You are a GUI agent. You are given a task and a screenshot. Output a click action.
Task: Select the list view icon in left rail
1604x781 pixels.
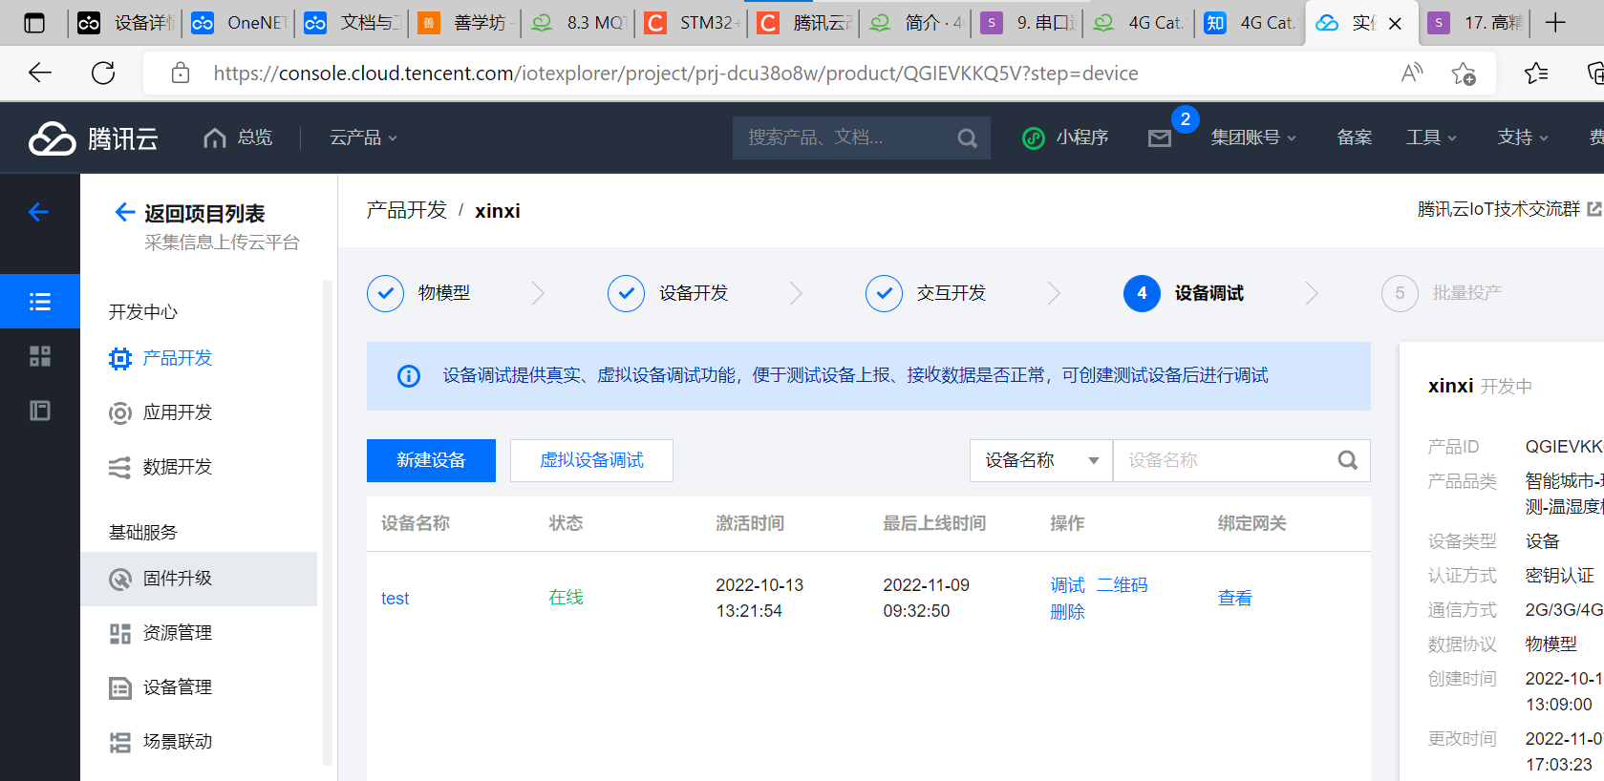(x=39, y=302)
